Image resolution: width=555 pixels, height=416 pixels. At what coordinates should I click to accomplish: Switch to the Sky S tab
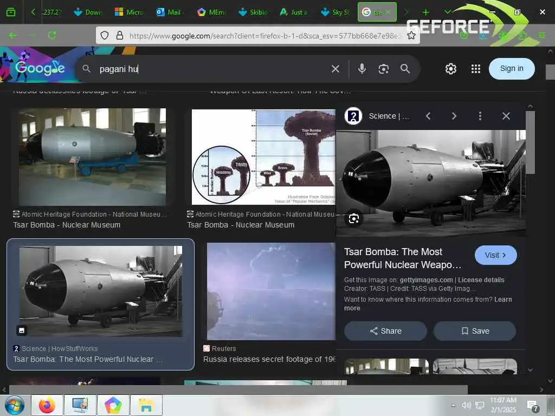[x=335, y=12]
